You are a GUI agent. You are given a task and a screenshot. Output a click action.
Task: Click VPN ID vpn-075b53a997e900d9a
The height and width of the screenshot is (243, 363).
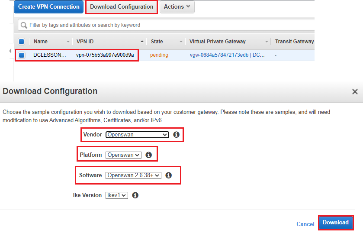click(105, 55)
